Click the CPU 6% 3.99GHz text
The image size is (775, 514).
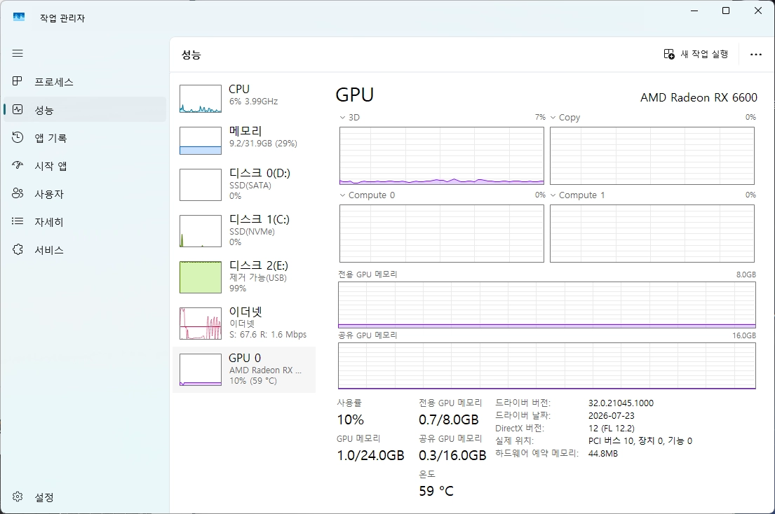254,102
